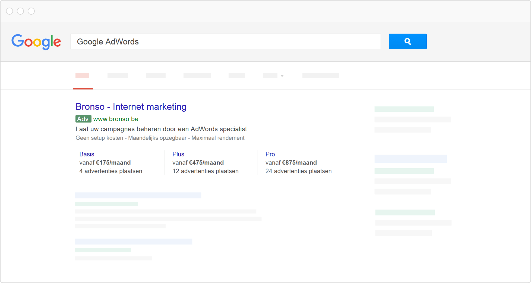Click the first window control circle
This screenshot has width=531, height=283.
tap(10, 11)
